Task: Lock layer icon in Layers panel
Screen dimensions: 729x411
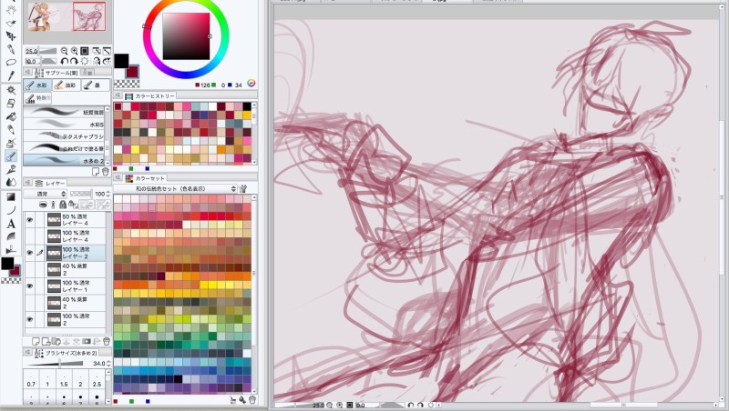Action: click(x=63, y=204)
